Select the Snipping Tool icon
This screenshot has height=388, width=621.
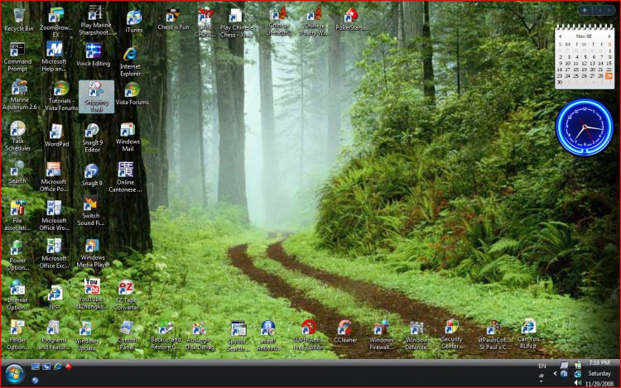[96, 97]
